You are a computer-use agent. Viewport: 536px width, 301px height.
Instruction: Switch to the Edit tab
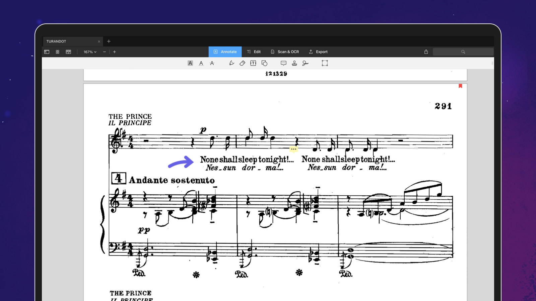(x=254, y=52)
